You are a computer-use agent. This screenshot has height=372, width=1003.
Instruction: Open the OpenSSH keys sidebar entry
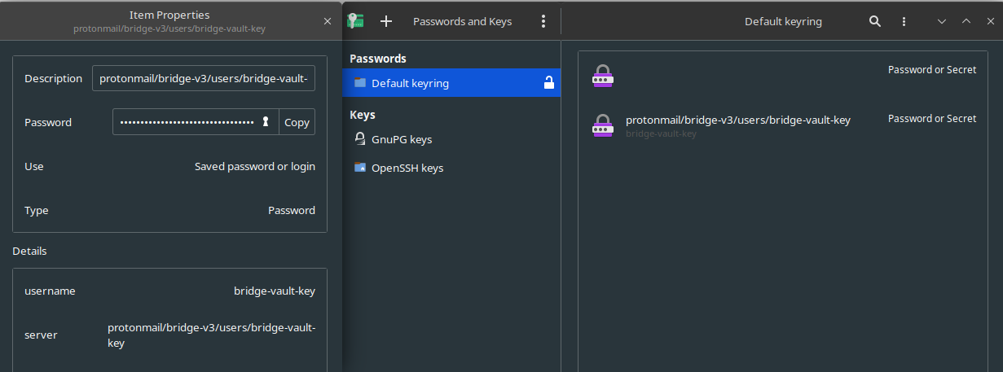tap(407, 168)
